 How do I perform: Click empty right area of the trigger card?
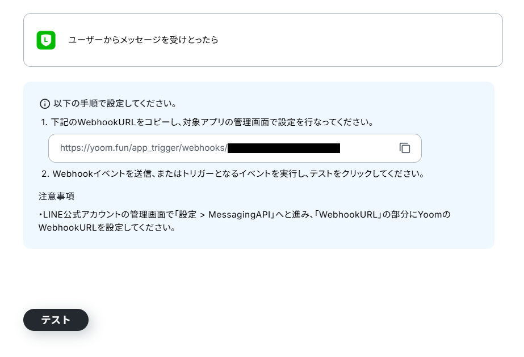pyautogui.click(x=361, y=40)
